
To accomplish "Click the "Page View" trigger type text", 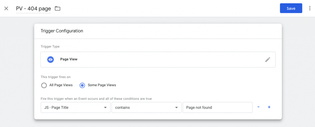I will 69,59.
